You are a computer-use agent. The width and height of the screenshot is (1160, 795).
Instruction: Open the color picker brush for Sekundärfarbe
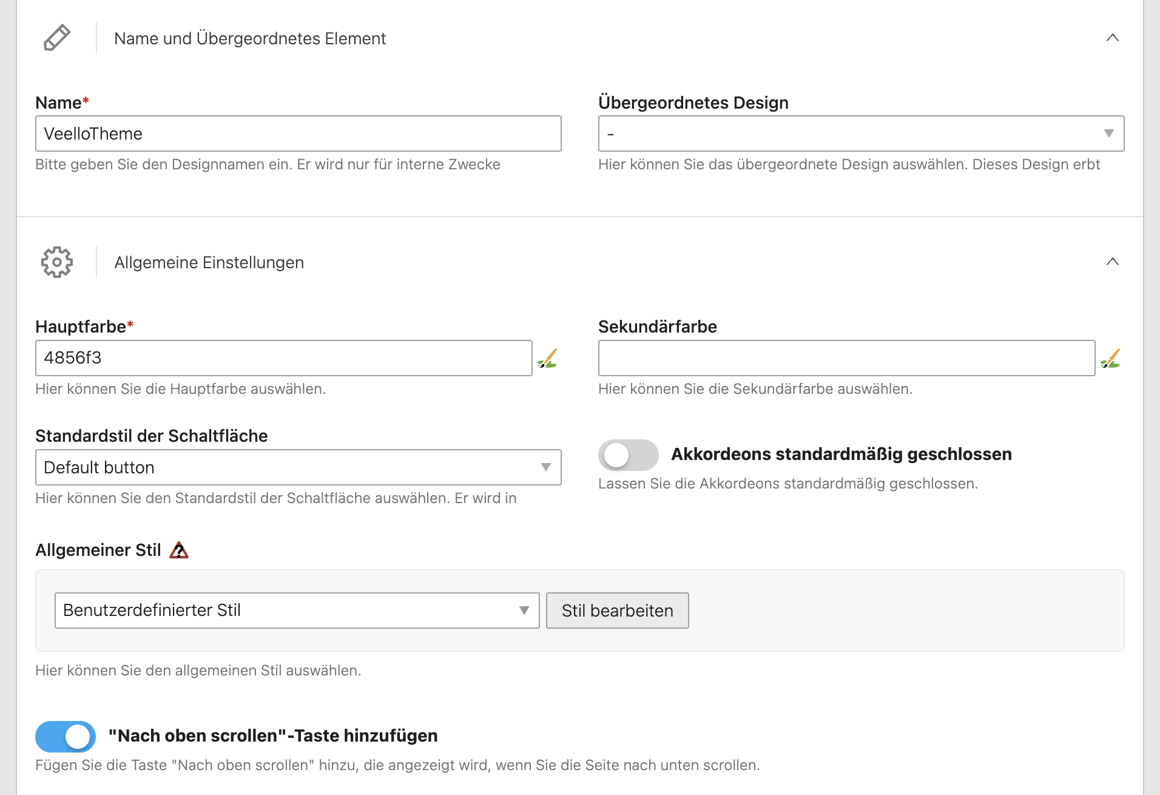pyautogui.click(x=1110, y=359)
